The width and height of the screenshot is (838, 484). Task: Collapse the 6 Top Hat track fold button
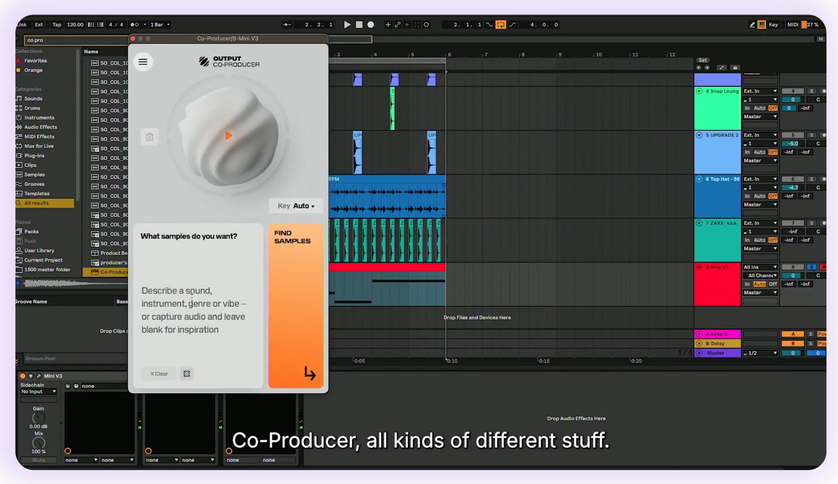pos(699,179)
